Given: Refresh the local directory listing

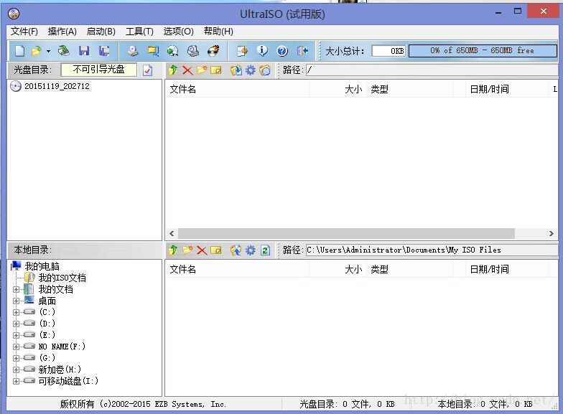Looking at the screenshot, I should pyautogui.click(x=266, y=250).
